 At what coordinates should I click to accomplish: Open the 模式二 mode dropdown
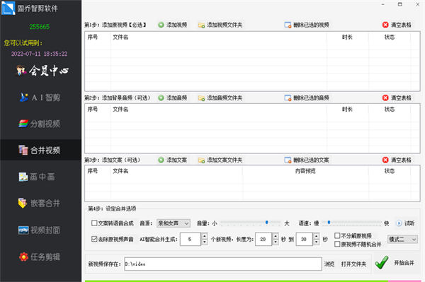click(x=402, y=240)
